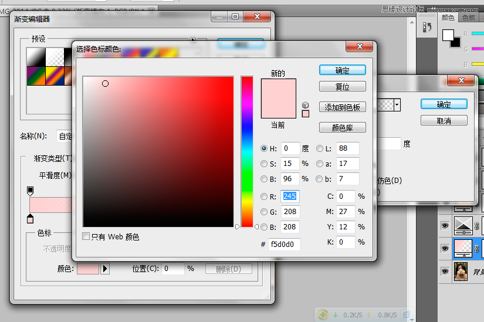Toggle visibility of the threshold adjustment layer
This screenshot has width=484, height=322.
pyautogui.click(x=445, y=226)
